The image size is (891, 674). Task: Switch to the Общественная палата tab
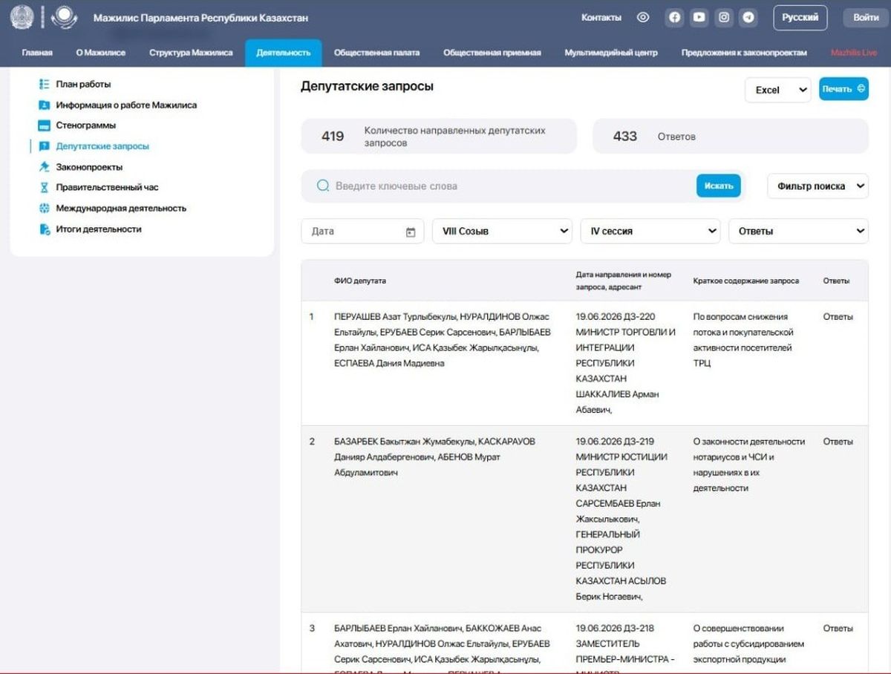[x=376, y=53]
